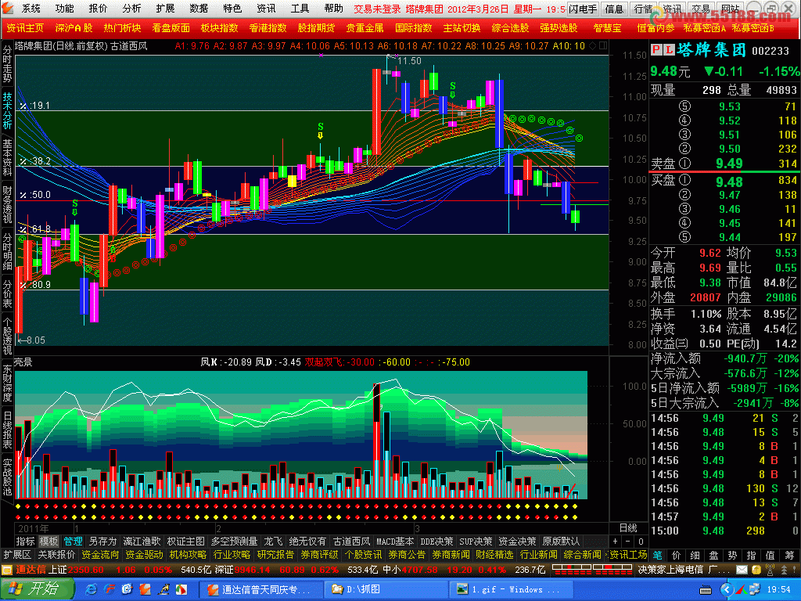Click the 买盘① price 9.48
Image resolution: width=801 pixels, height=601 pixels.
[730, 182]
